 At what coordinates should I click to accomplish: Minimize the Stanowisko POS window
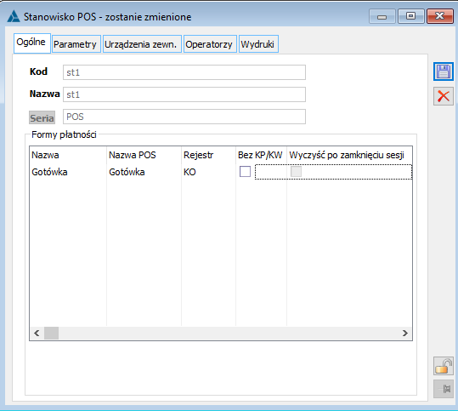(x=382, y=16)
